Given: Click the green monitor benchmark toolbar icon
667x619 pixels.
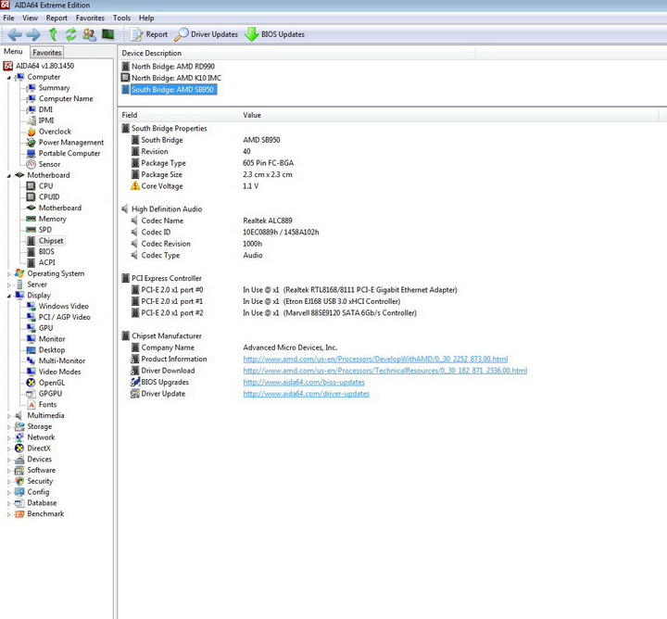Looking at the screenshot, I should coord(107,34).
